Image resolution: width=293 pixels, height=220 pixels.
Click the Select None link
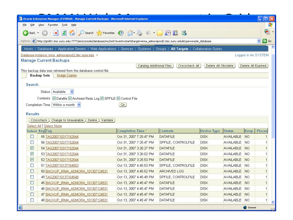[53, 126]
